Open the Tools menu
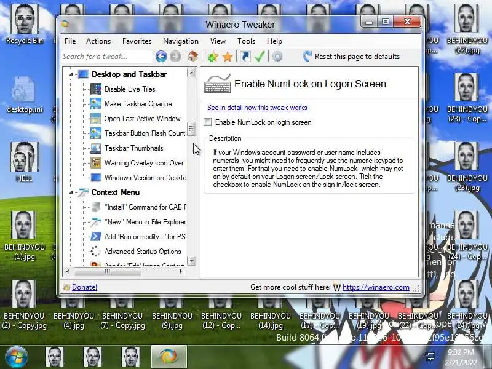The height and width of the screenshot is (369, 492). point(247,41)
